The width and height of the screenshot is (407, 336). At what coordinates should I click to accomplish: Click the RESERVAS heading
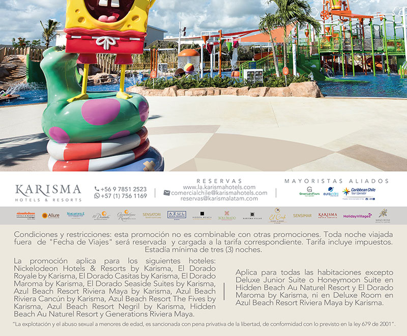[219, 181]
